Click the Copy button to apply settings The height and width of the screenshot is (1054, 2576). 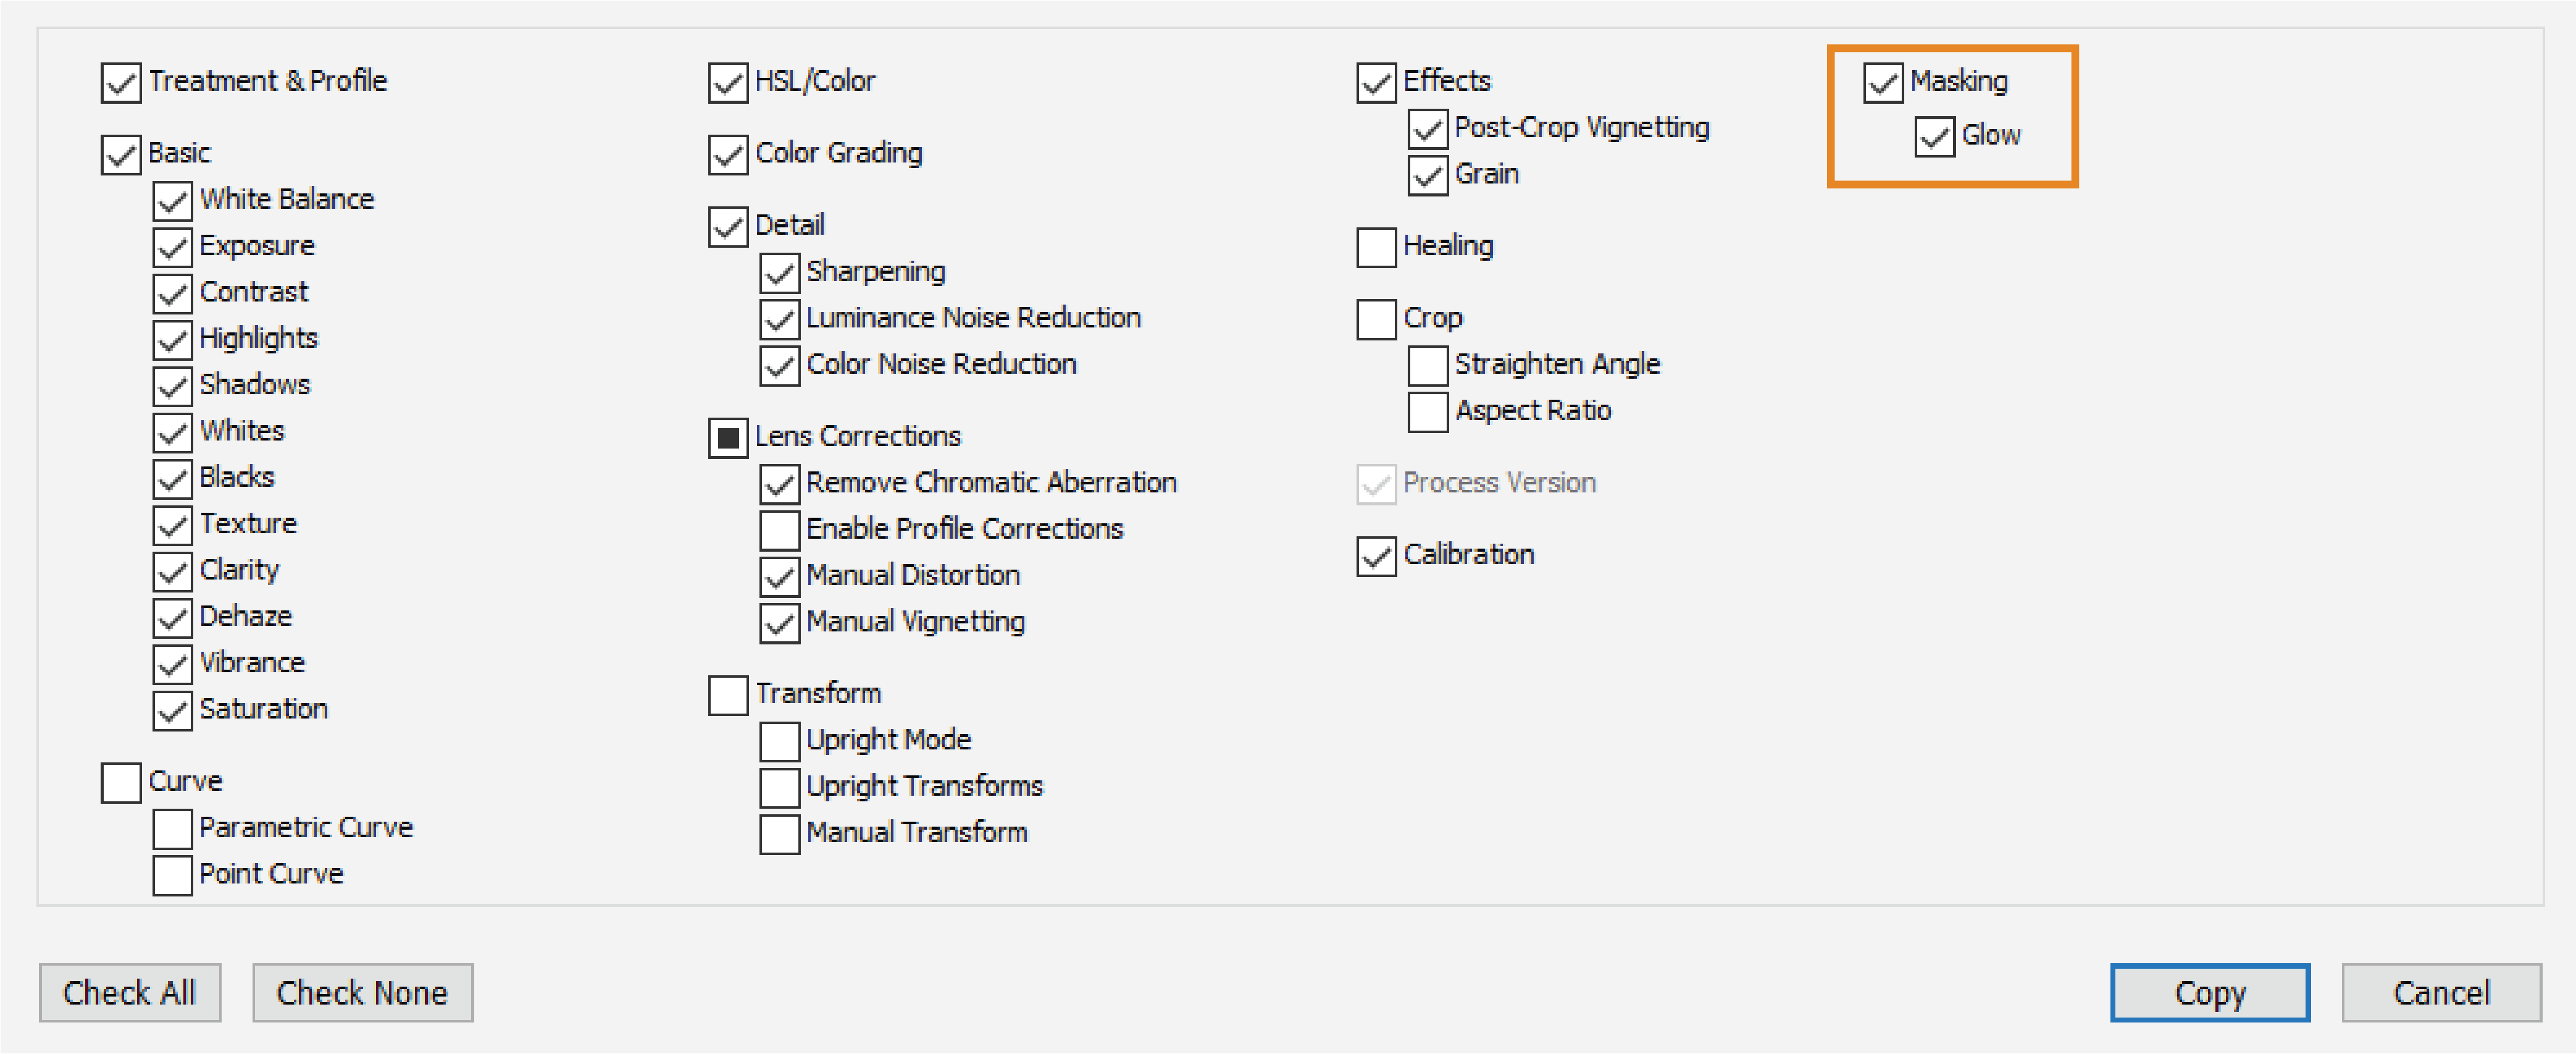(2209, 992)
